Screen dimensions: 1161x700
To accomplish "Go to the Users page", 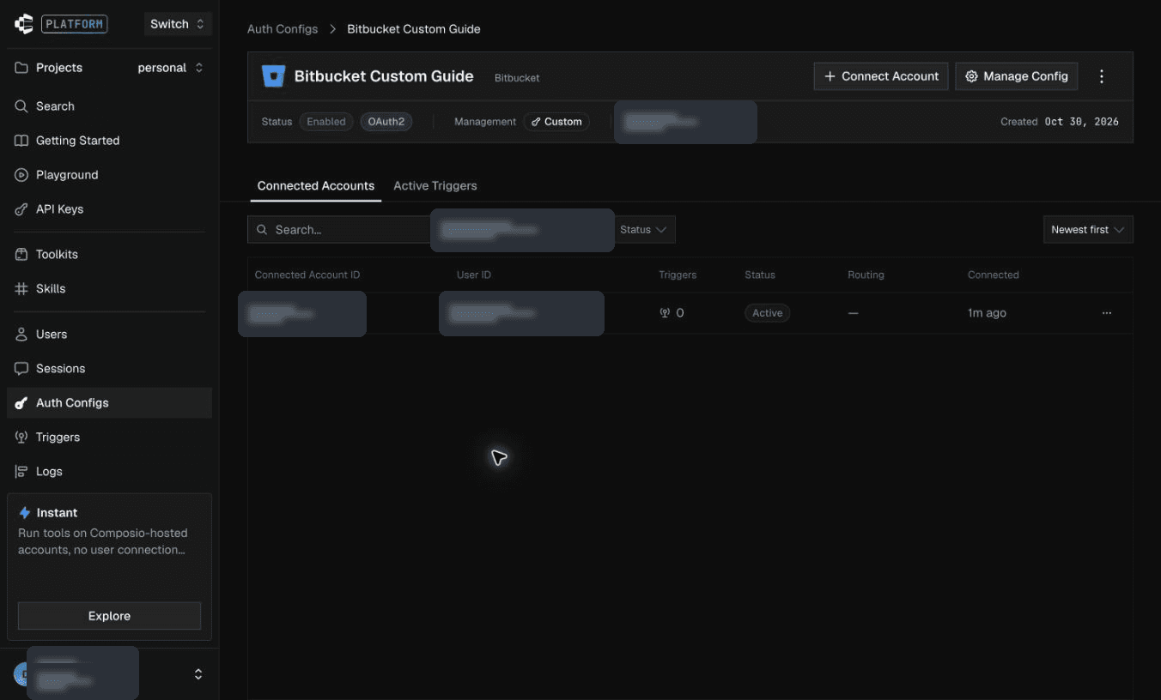I will [x=110, y=335].
